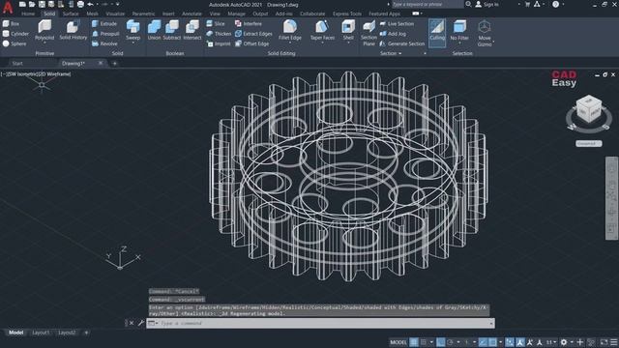Apply Union boolean operation
This screenshot has width=619, height=348.
(154, 30)
